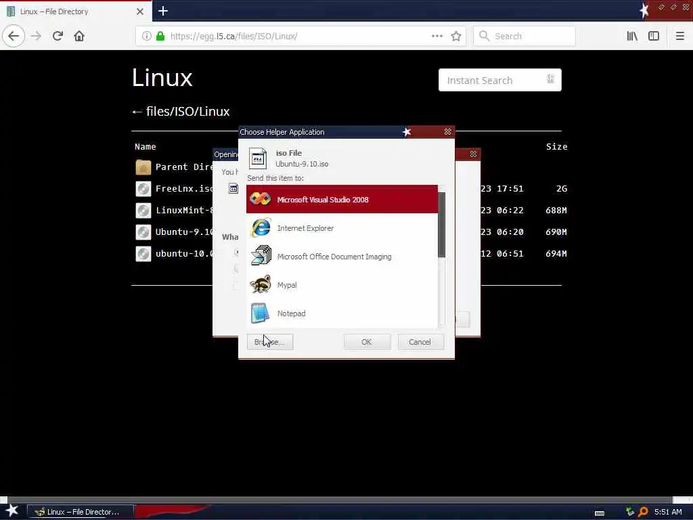
Task: Click the 5:51 AM clock
Action: tap(668, 512)
